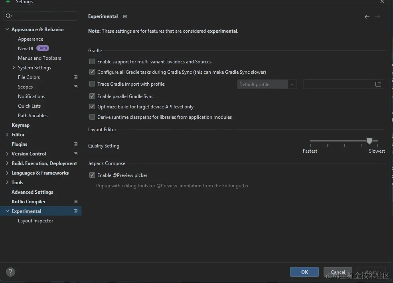Click the project-level icon beside Plugins
Image resolution: width=393 pixels, height=283 pixels.
tap(76, 144)
